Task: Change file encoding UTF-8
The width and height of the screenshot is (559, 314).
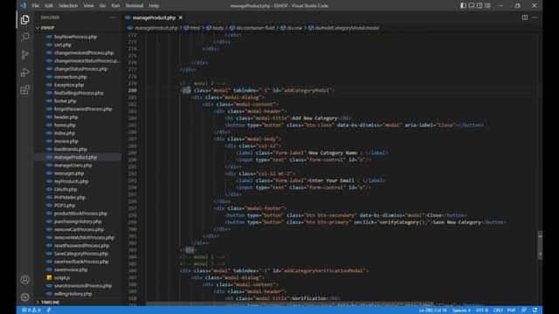Action: 482,311
